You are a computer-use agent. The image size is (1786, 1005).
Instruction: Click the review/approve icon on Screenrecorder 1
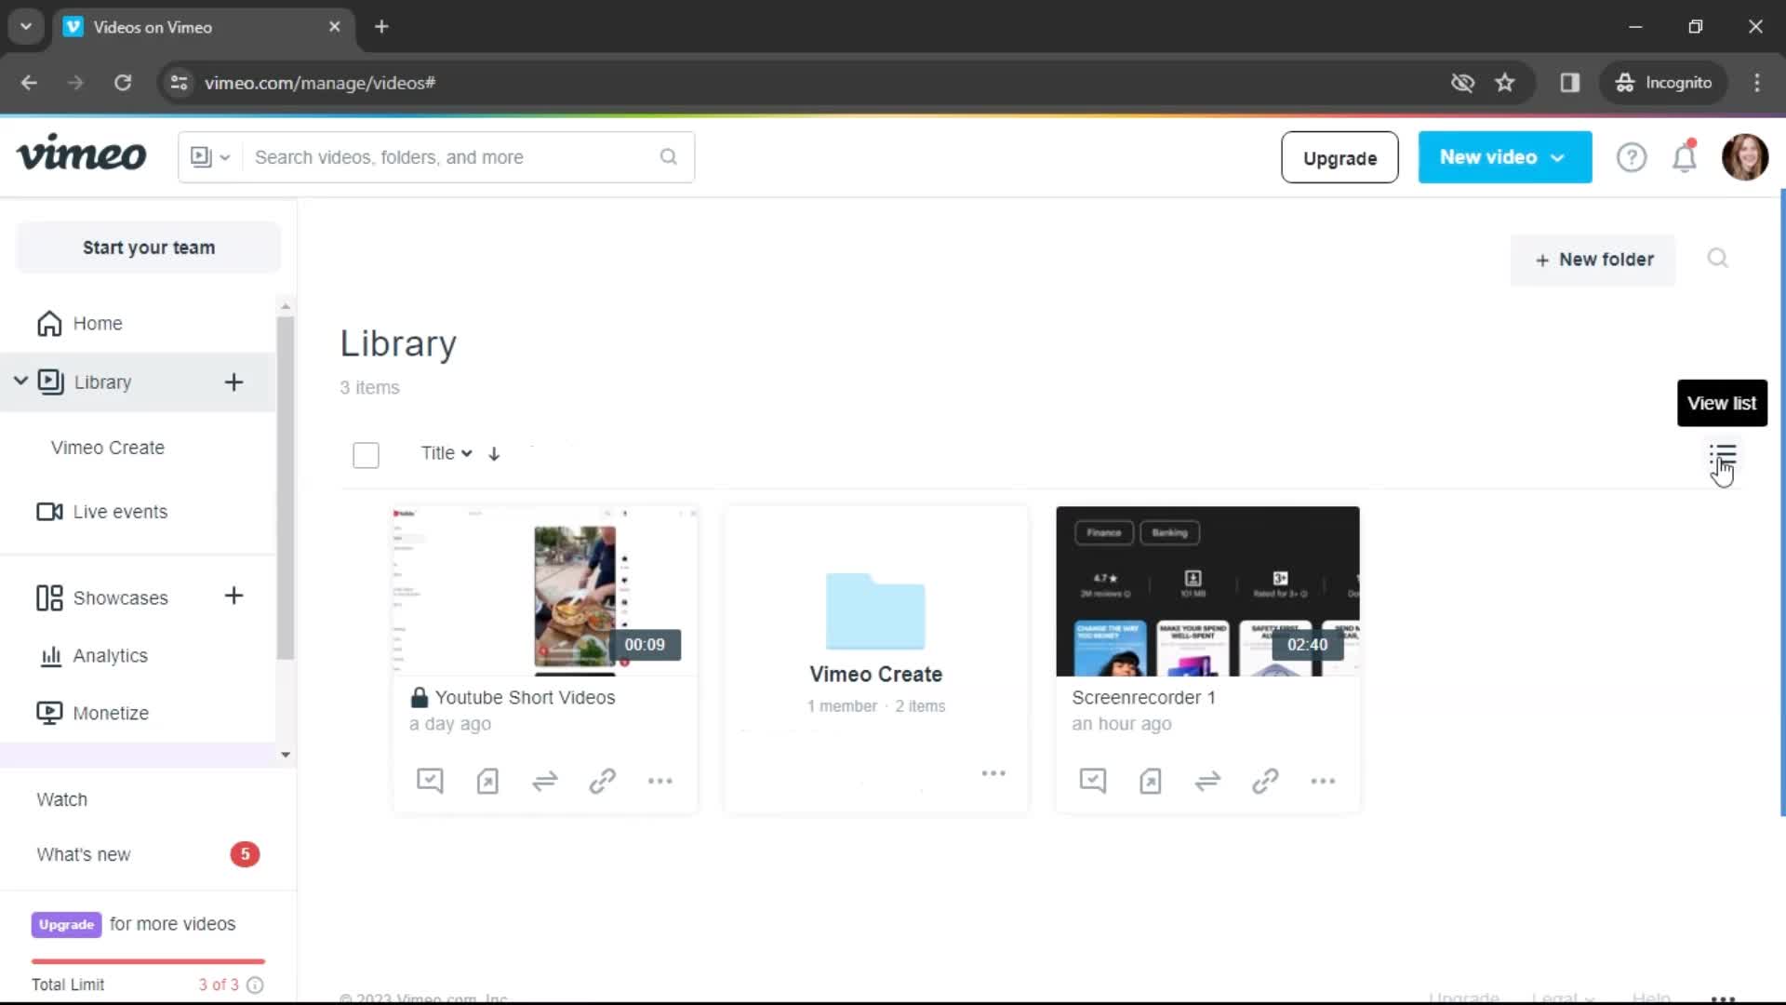[x=1093, y=781]
